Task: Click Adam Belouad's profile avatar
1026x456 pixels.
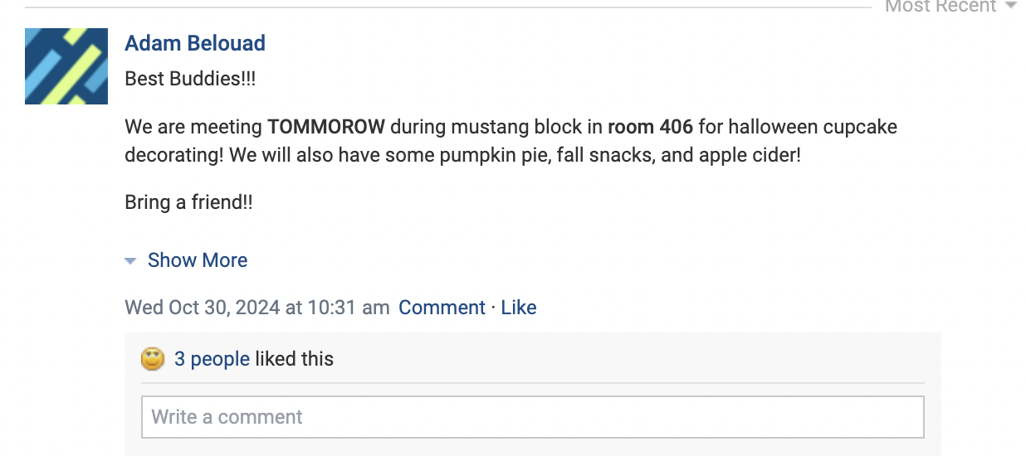Action: tap(66, 66)
